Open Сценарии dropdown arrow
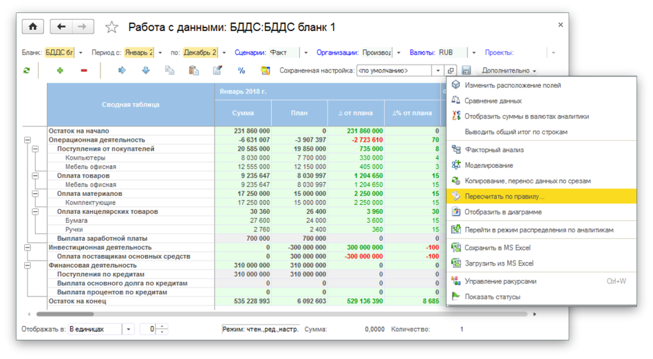This screenshot has height=359, width=653. (x=306, y=53)
